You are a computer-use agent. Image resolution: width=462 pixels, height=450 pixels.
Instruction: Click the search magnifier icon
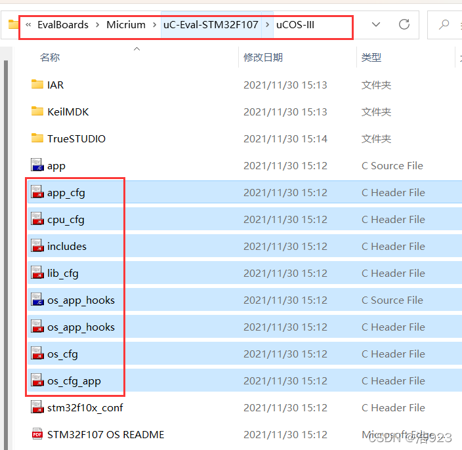[x=444, y=25]
